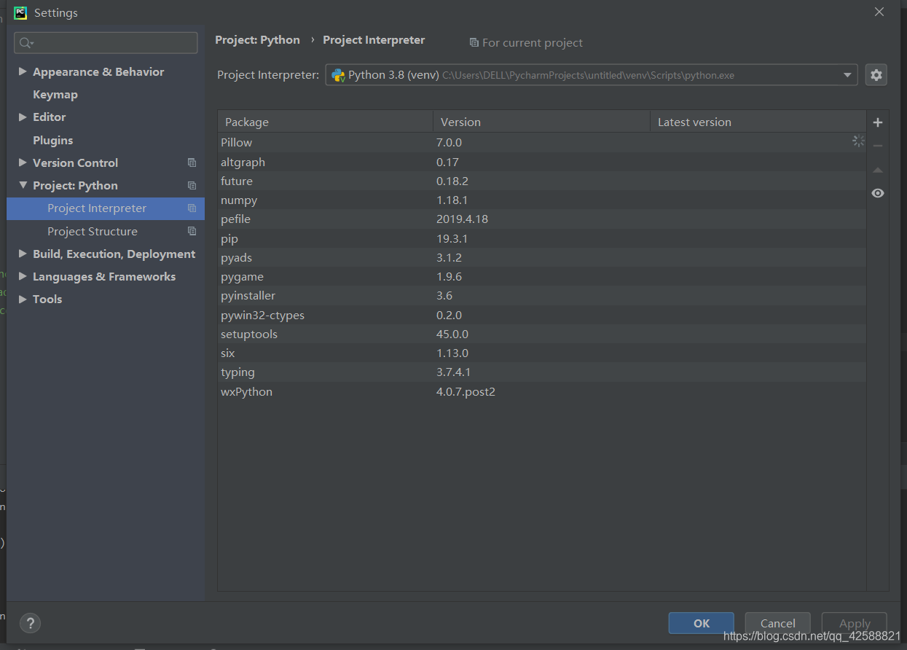
Task: Expand the Appearance & Behavior section
Action: 23,71
